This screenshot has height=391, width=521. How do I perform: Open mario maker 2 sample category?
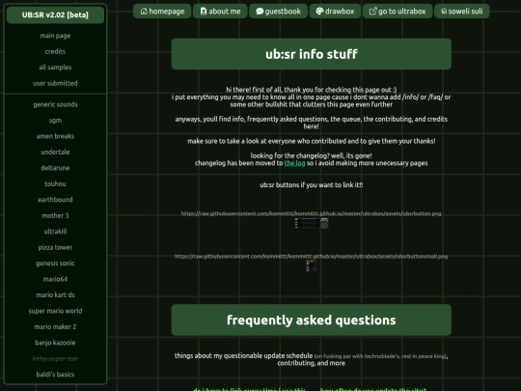coord(55,327)
